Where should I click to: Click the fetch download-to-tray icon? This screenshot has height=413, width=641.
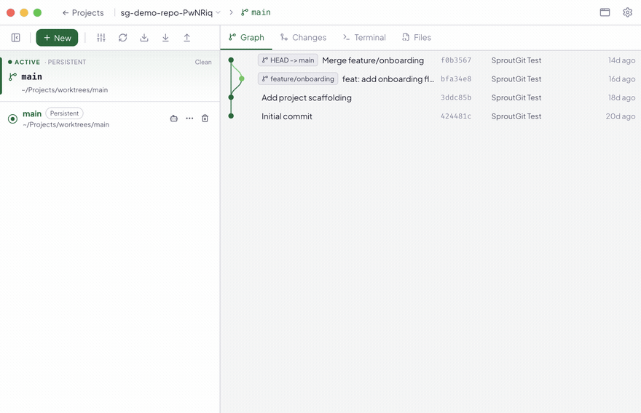pos(144,38)
